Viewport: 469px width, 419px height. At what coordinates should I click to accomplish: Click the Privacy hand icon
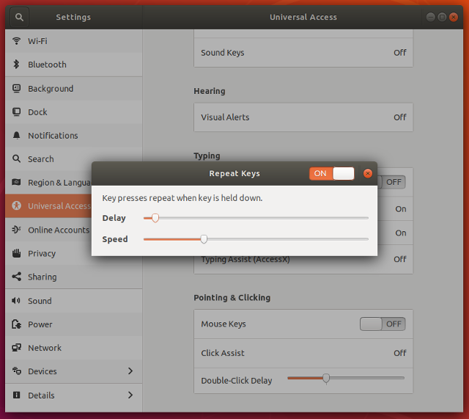[16, 253]
